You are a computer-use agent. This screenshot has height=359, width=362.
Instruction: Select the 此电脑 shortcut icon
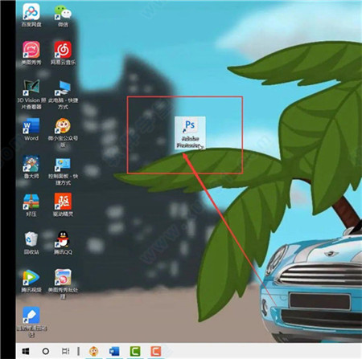tap(63, 94)
